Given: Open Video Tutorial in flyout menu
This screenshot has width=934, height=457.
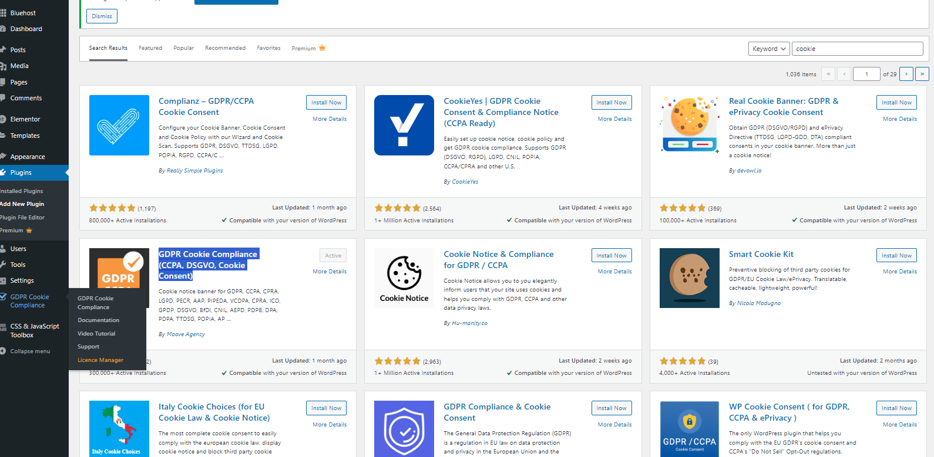Looking at the screenshot, I should coord(96,334).
